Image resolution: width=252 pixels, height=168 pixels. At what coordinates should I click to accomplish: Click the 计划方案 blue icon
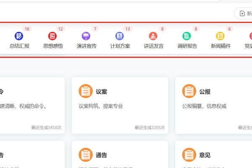pyautogui.click(x=120, y=36)
